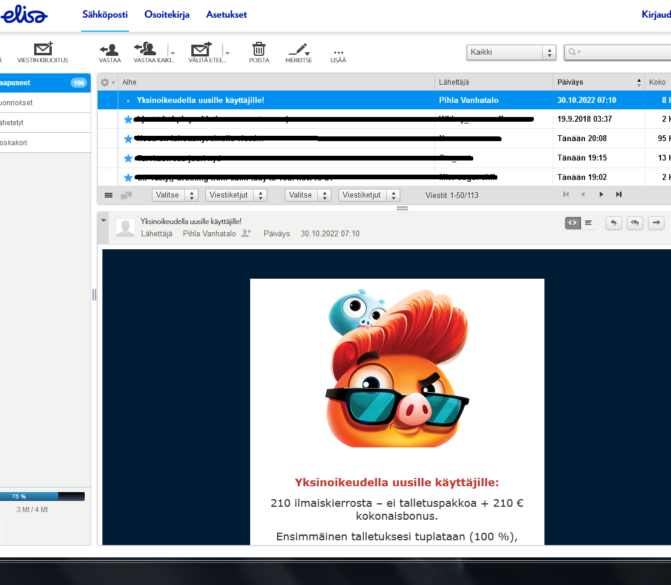671x585 pixels.
Task: Delete message with Poista trash icon
Action: click(259, 49)
